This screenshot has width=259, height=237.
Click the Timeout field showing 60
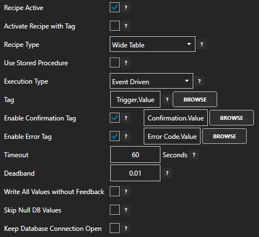point(135,154)
